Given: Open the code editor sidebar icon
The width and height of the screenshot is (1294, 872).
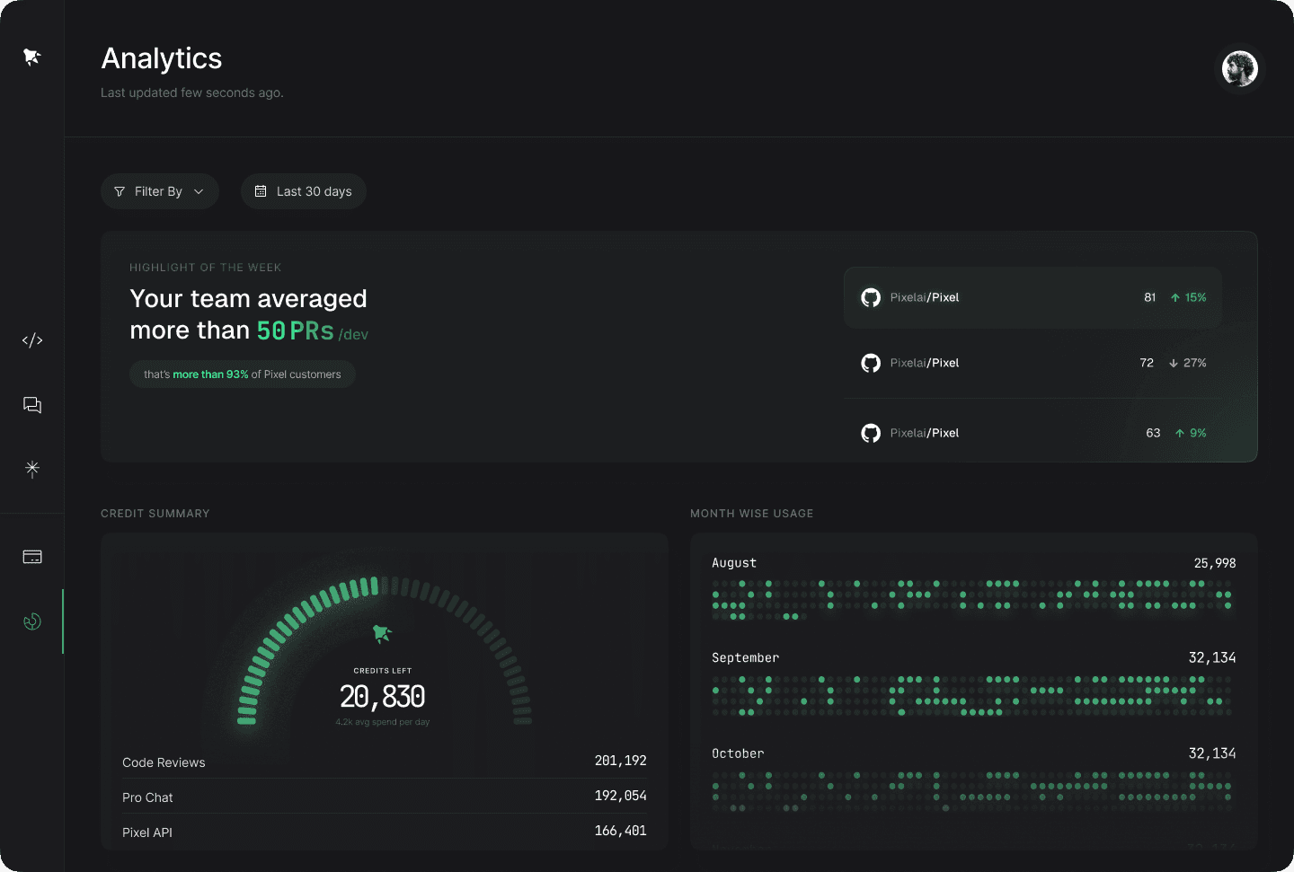Looking at the screenshot, I should [x=32, y=340].
